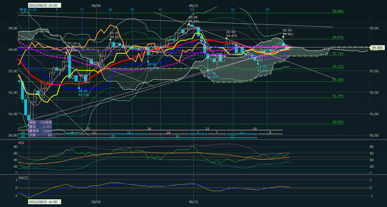Select the MACD panel title
Viewport: 387px width, 207px height.
(x=23, y=178)
